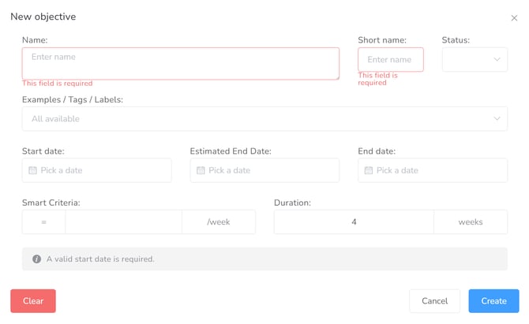
Task: Click the chevron arrow in Tags dropdown
Action: (x=497, y=119)
